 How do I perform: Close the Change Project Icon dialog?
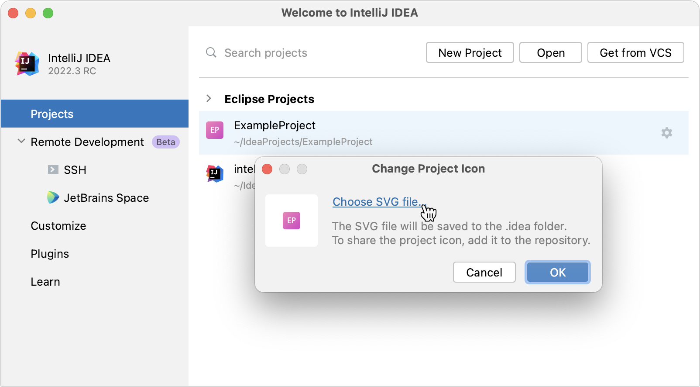click(267, 169)
